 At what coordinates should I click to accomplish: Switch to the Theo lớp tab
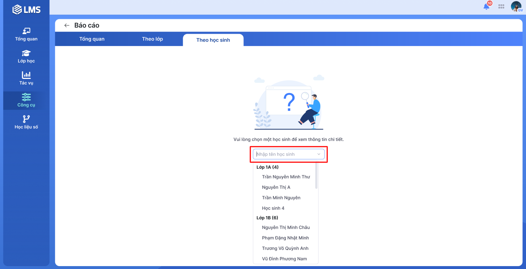[x=152, y=39]
